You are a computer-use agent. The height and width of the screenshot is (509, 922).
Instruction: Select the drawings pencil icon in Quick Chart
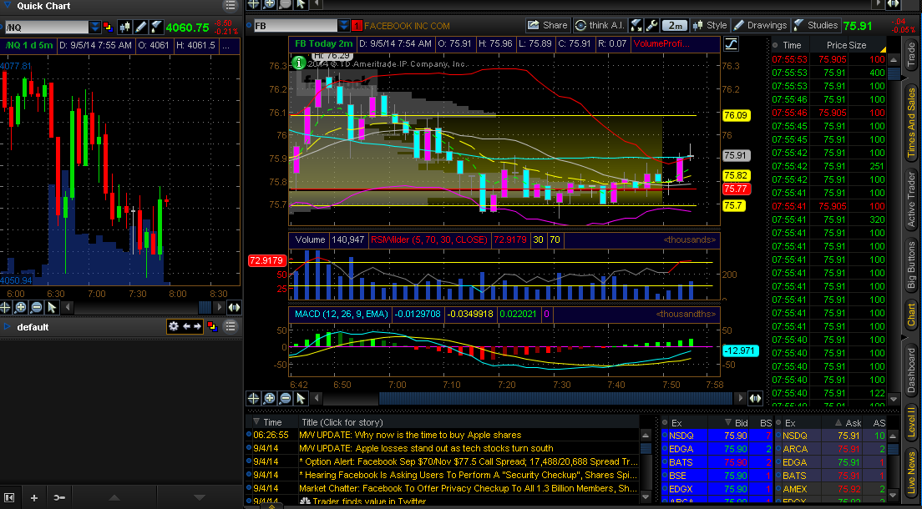(x=140, y=27)
